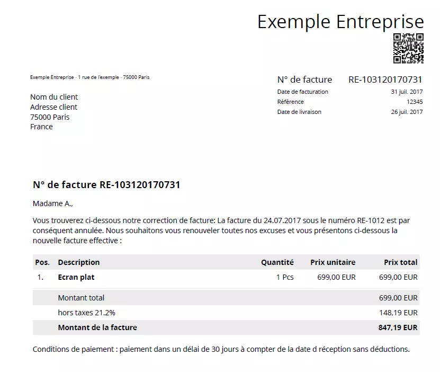Image resolution: width=440 pixels, height=372 pixels.
Task: Click the "Madame A.," salutation
Action: (53, 203)
